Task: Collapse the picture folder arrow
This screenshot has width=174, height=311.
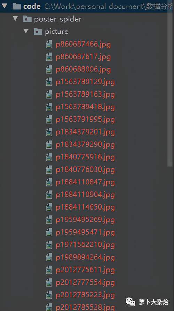Action: click(26, 31)
